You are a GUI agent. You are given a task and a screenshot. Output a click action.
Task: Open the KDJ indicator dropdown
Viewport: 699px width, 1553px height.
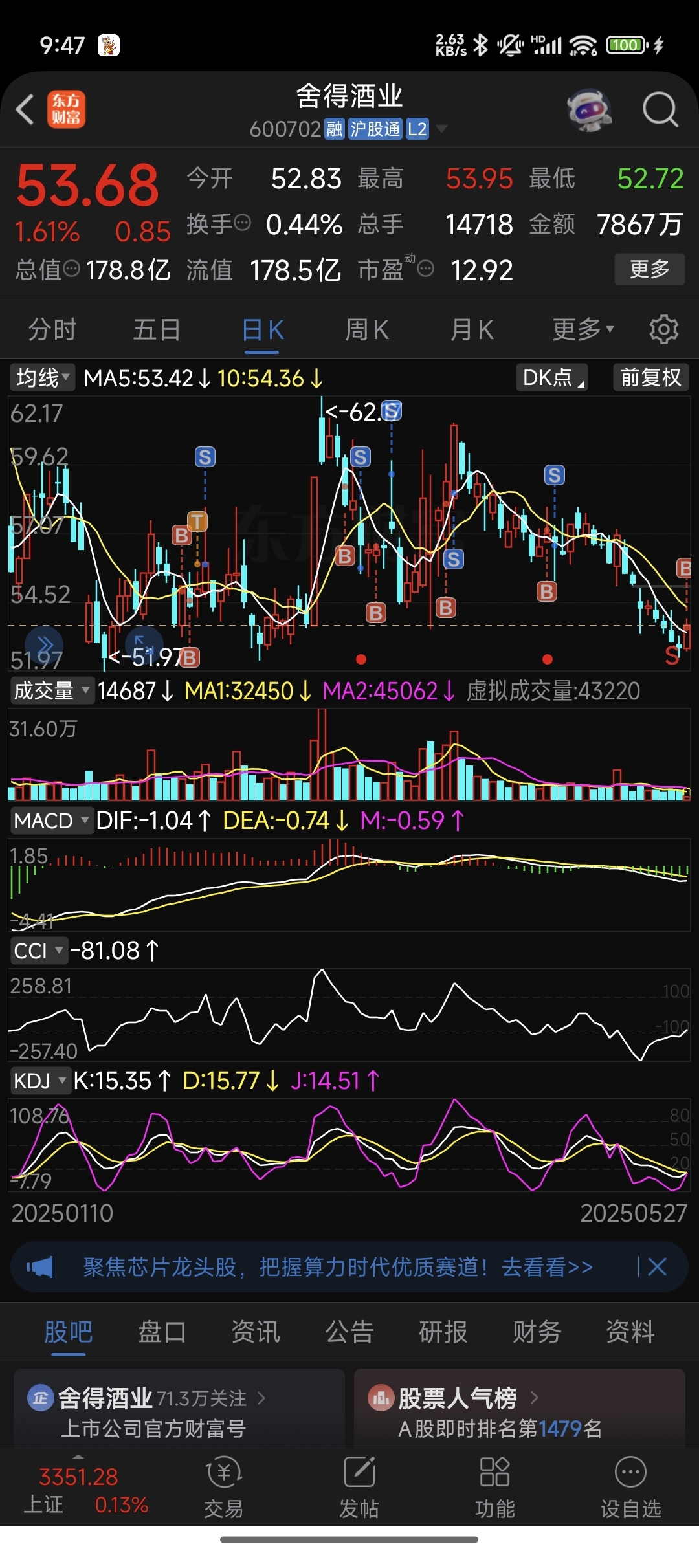pos(40,1080)
